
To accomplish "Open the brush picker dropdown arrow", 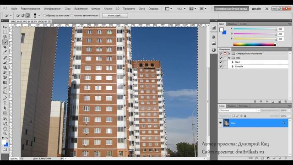I will click(x=39, y=16).
